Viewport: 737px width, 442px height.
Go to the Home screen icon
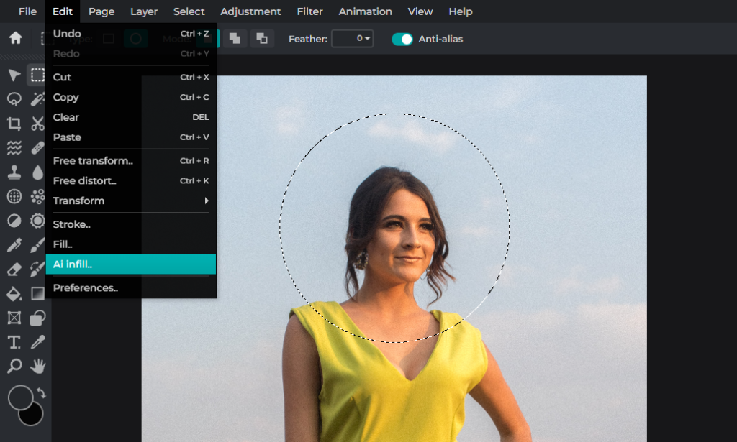tap(16, 38)
